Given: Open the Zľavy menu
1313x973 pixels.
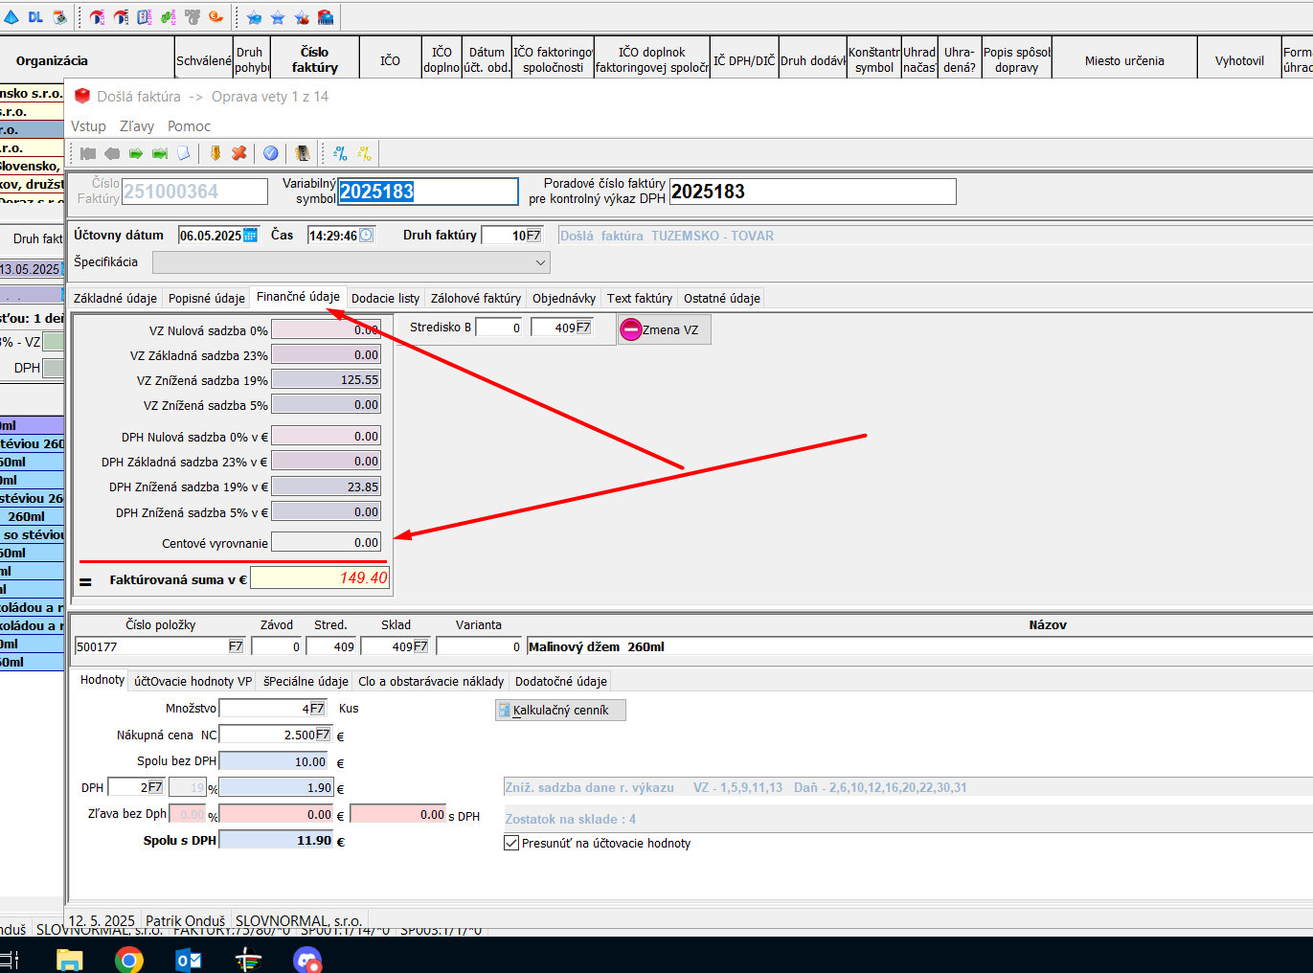Looking at the screenshot, I should point(136,126).
